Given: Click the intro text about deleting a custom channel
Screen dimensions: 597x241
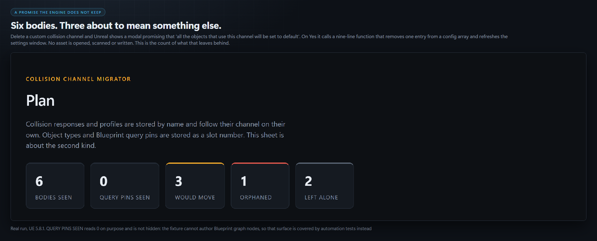Looking at the screenshot, I should coord(259,40).
